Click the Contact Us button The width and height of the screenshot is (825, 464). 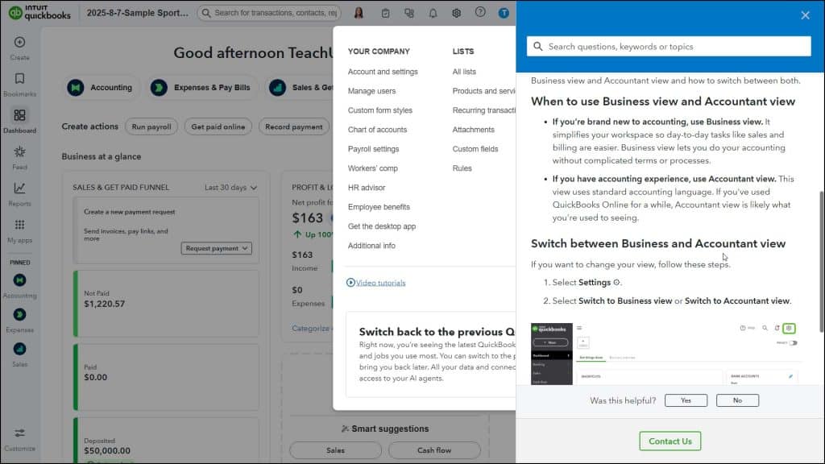[x=670, y=441]
